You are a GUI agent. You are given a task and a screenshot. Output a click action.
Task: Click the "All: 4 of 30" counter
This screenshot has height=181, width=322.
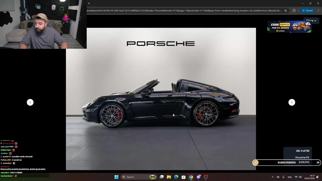tap(303, 151)
